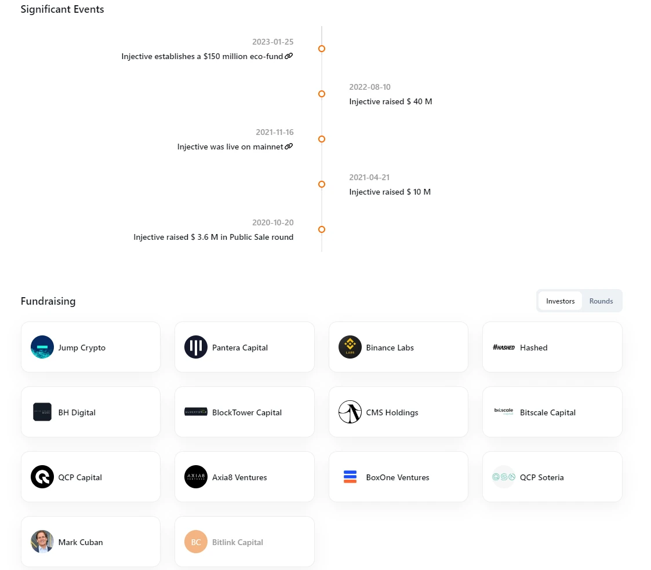Open the Mark Cuban investor name
The width and height of the screenshot is (651, 570).
(x=81, y=542)
